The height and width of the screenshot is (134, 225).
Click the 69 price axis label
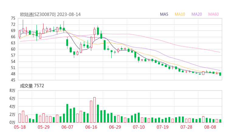point(13,31)
